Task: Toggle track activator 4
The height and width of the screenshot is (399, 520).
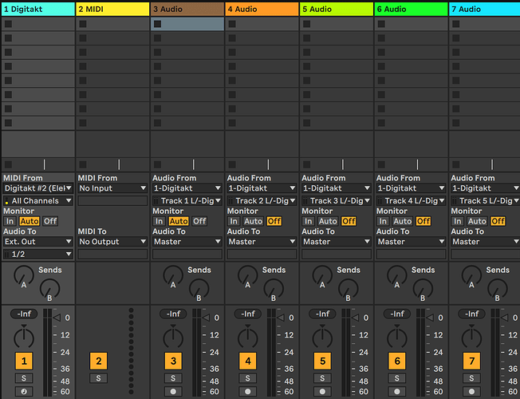Action: pos(248,361)
